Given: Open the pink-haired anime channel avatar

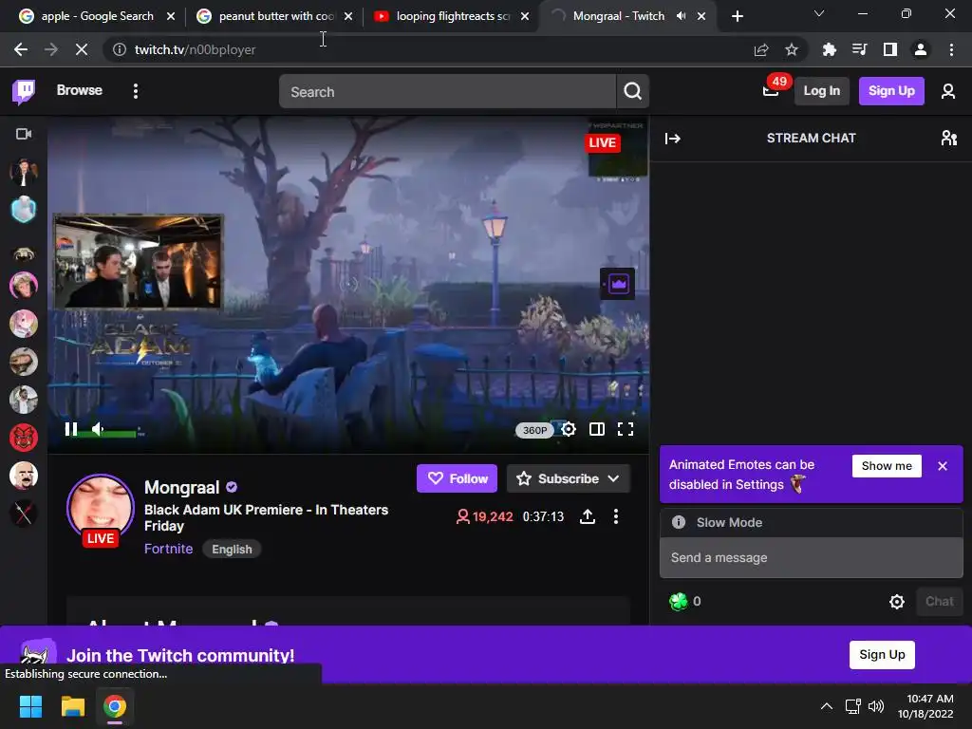Looking at the screenshot, I should pos(24,324).
